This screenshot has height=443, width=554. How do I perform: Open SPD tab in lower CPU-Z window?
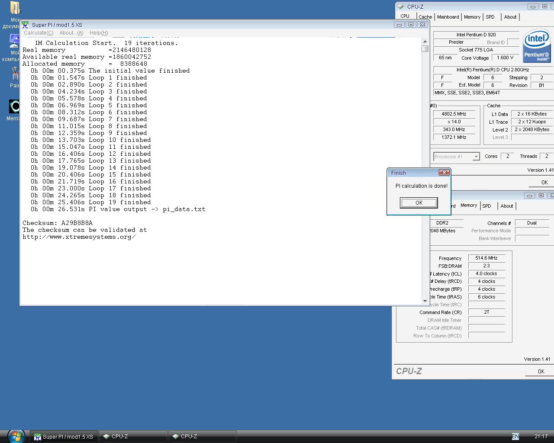487,206
